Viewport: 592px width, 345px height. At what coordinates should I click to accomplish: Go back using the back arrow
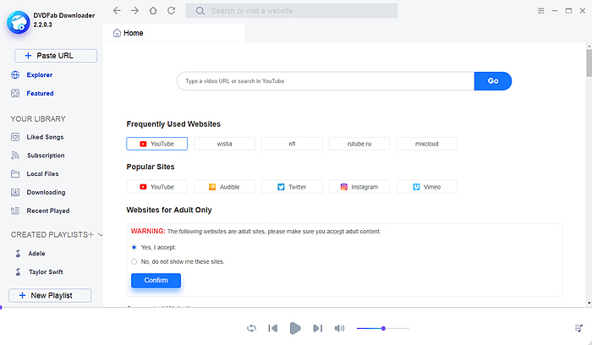116,11
